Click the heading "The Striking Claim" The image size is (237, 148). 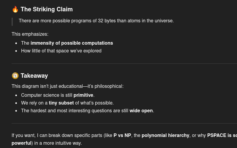[47, 9]
